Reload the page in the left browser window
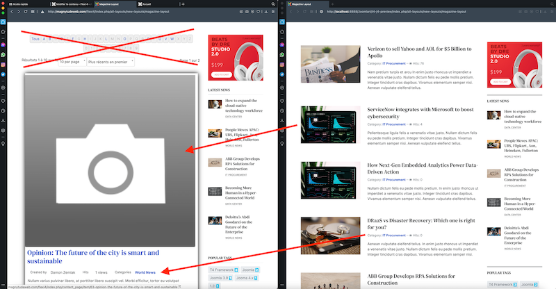The image size is (556, 289). tap(26, 12)
